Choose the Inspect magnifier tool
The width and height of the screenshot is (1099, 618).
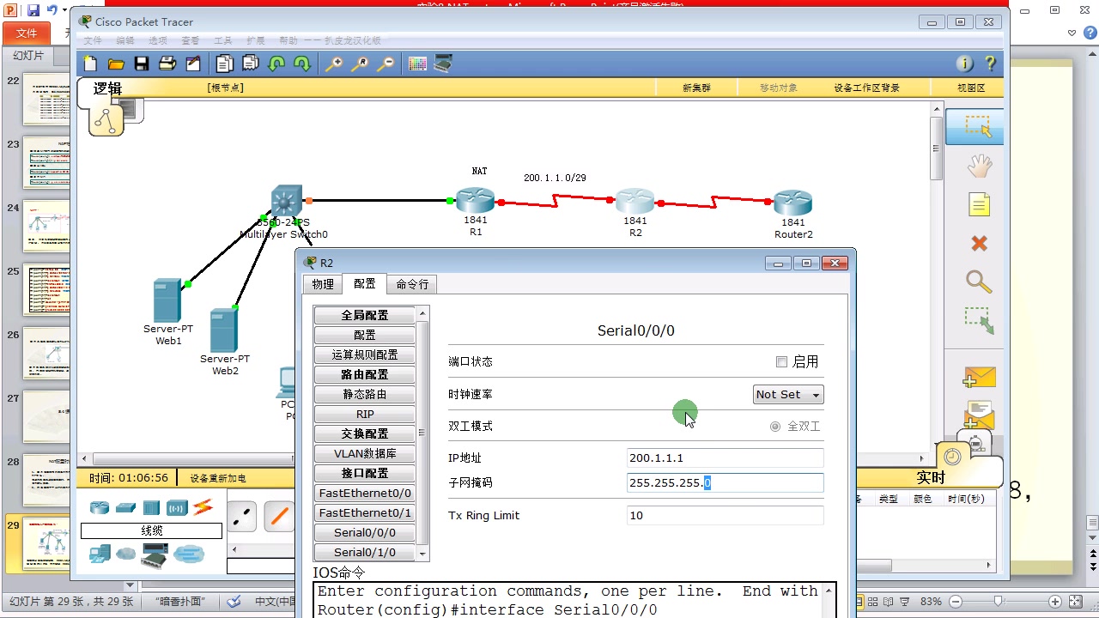coord(979,282)
